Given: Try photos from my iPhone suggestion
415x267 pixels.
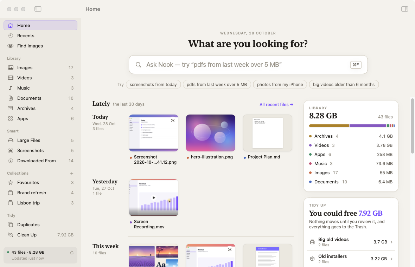Looking at the screenshot, I should point(280,85).
